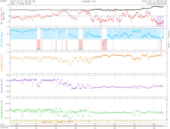This screenshot has height=129, width=170.
Task: Click the 'density < 1' flag legend
Action: tap(62, 122)
